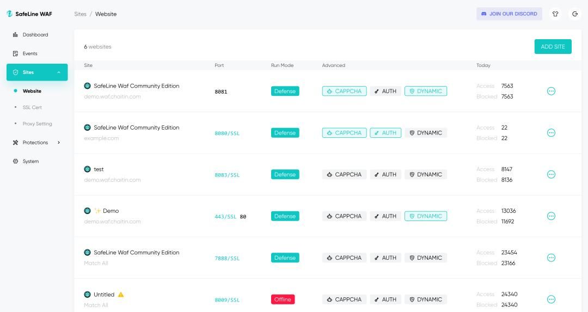Image resolution: width=588 pixels, height=312 pixels.
Task: Open more options for port 8081 site
Action: click(551, 91)
